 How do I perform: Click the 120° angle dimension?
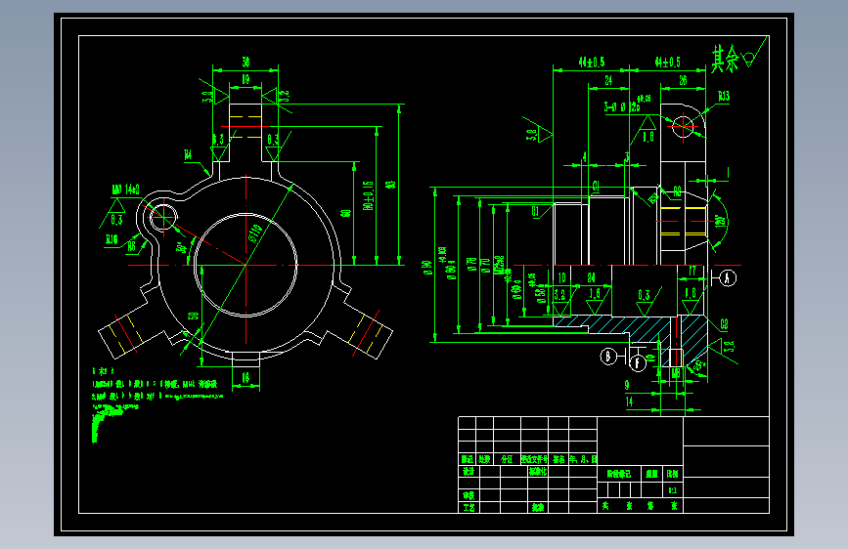[720, 222]
